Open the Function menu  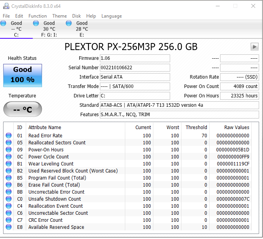click(37, 16)
